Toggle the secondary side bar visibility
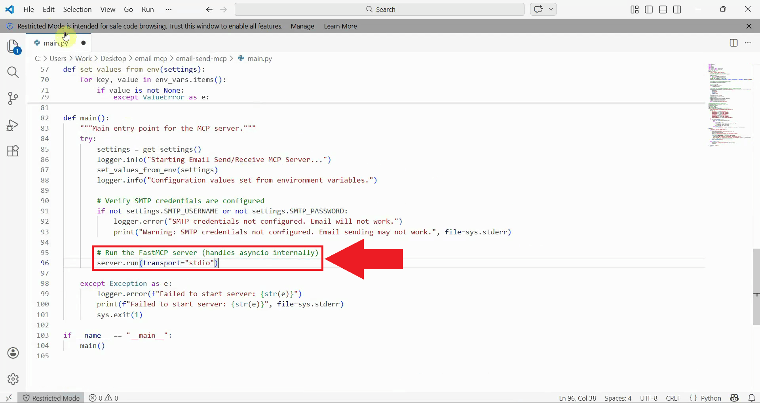The width and height of the screenshot is (760, 403). click(x=677, y=9)
